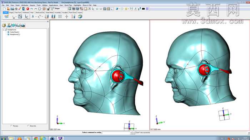Viewport: 250px width, 140px height.
Task: Open the Inquire menu
Action: pyautogui.click(x=32, y=5)
